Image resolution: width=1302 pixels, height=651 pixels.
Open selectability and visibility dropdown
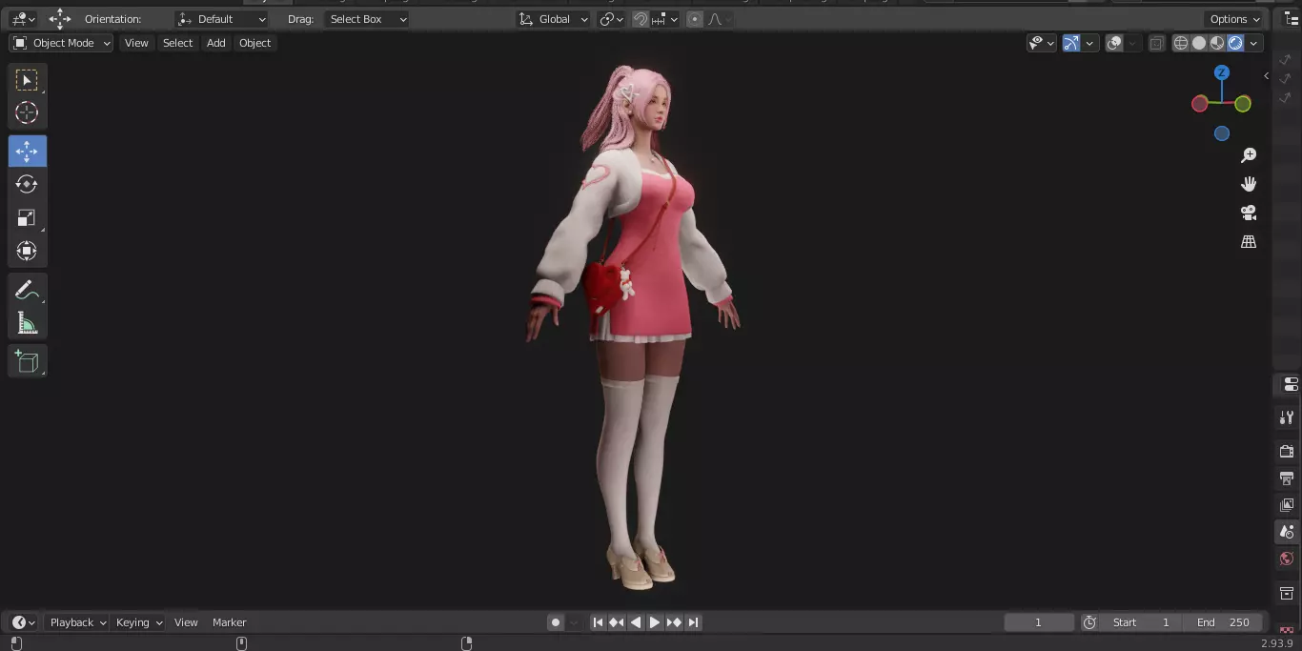pos(1042,43)
